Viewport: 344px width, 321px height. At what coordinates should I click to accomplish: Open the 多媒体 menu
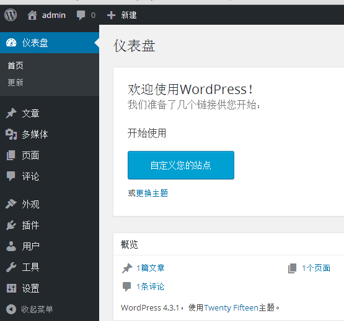[x=50, y=134]
